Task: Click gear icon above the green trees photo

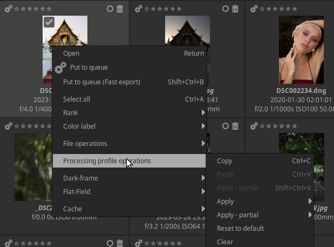Action: click(254, 126)
